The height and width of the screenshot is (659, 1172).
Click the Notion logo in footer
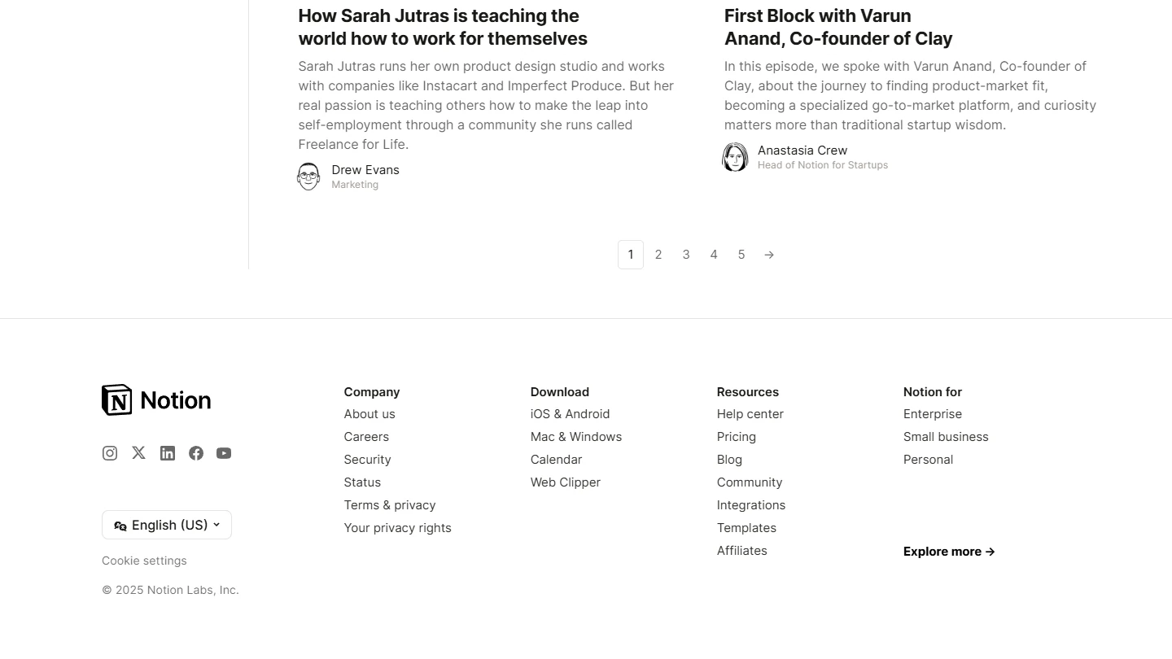click(156, 400)
